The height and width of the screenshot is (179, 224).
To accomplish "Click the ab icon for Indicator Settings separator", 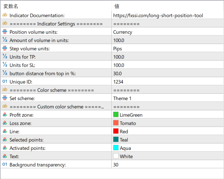I will click(5, 23).
